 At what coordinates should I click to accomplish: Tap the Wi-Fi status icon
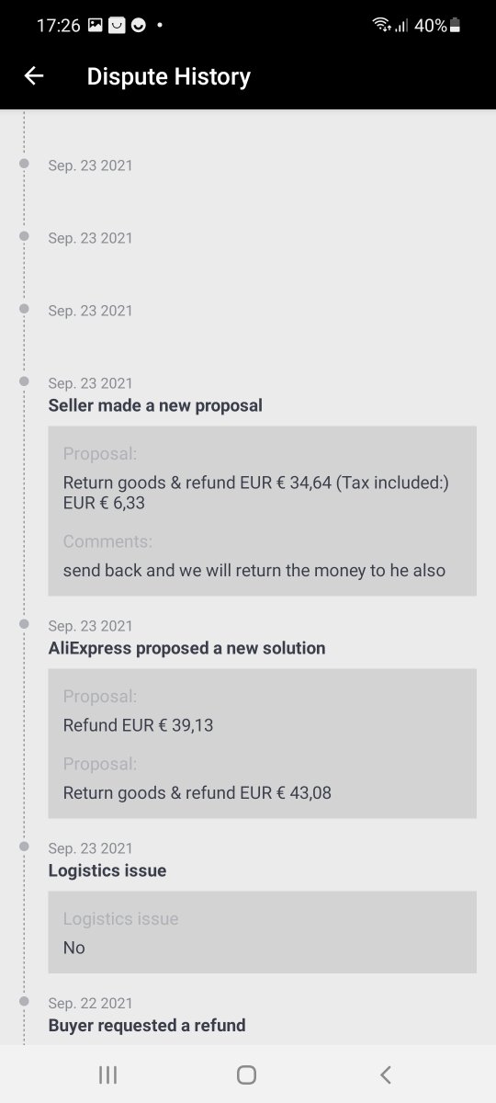[x=381, y=26]
